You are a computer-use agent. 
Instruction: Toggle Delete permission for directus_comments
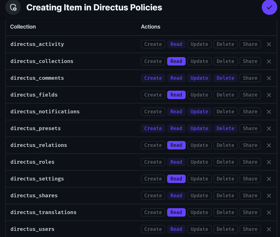pos(225,78)
